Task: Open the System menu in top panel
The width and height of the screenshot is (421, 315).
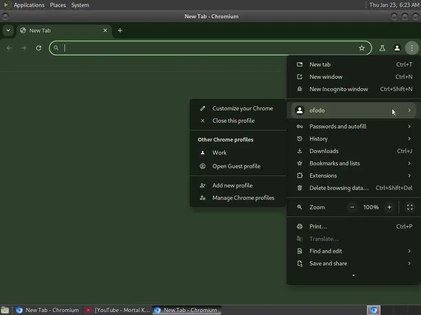Action: coord(80,5)
